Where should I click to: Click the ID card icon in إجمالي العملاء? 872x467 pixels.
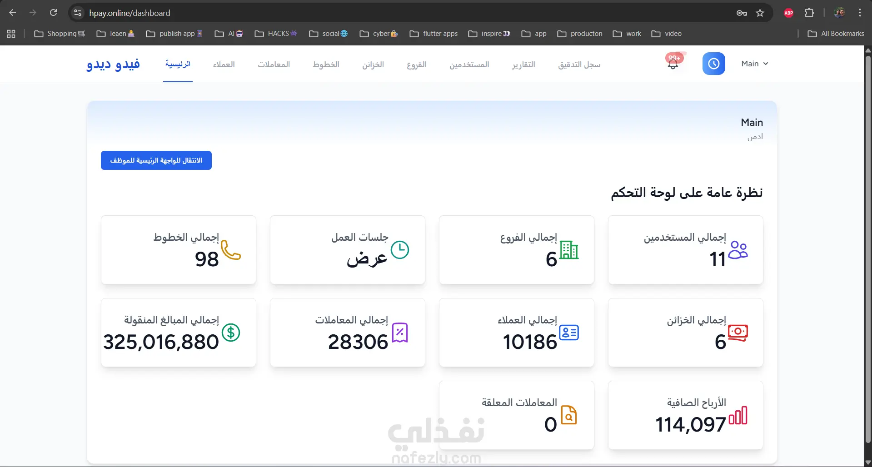[569, 333]
